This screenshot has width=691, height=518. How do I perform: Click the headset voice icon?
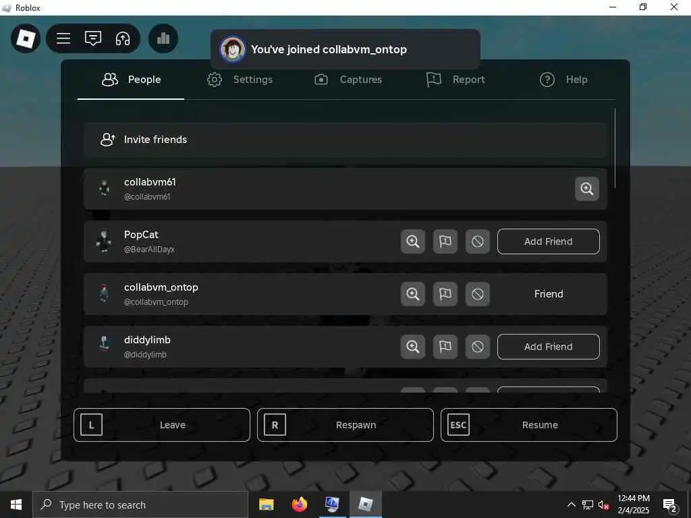pyautogui.click(x=123, y=38)
